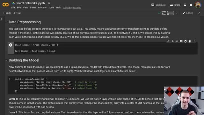The width and height of the screenshot is (204, 115).
Task: Click the keras.layers.Flatten code line
Action: [58, 82]
